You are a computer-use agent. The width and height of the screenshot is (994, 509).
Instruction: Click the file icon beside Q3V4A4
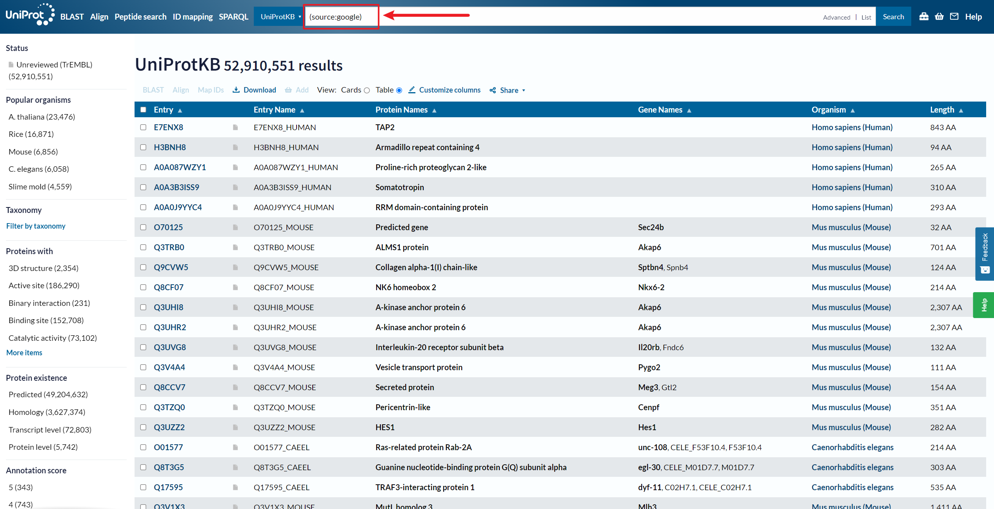(235, 367)
